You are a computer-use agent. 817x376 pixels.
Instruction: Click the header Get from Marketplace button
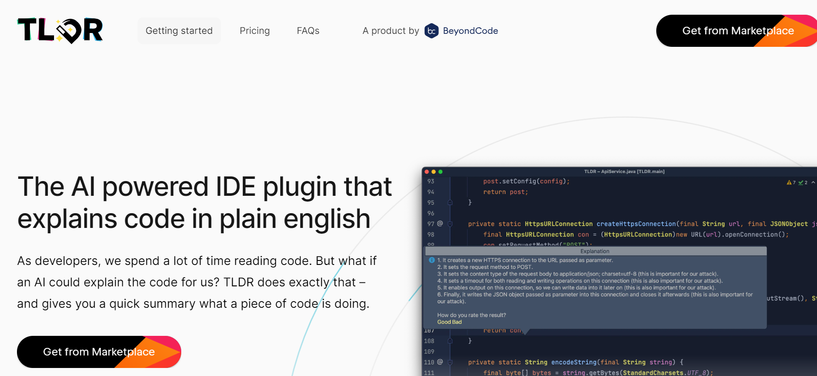point(738,31)
